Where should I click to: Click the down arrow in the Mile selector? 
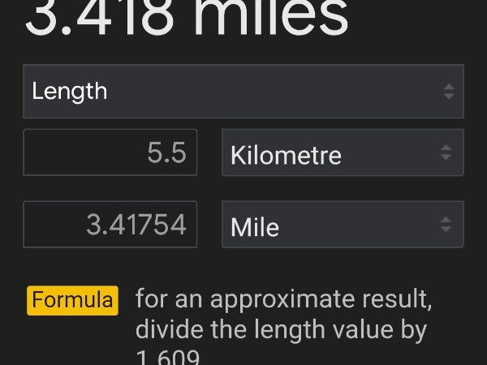click(x=446, y=230)
